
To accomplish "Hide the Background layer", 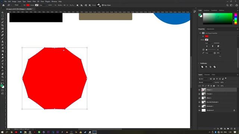I will coord(199,110).
